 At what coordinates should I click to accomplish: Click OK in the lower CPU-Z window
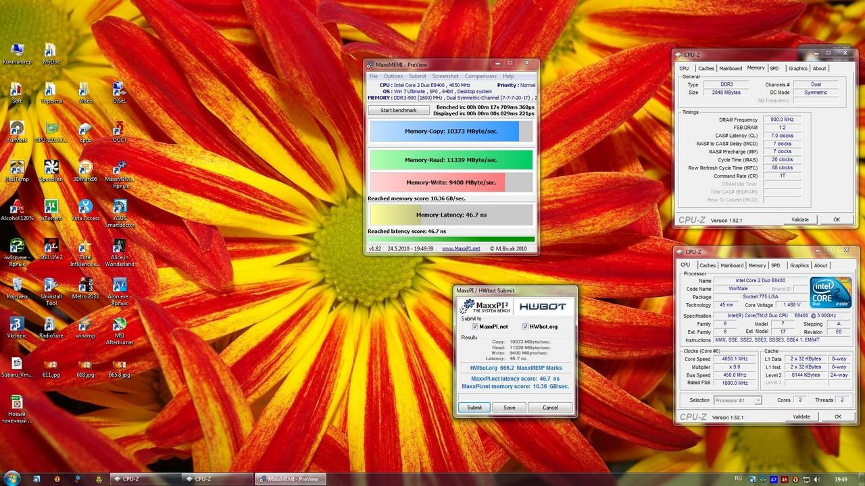tap(838, 416)
